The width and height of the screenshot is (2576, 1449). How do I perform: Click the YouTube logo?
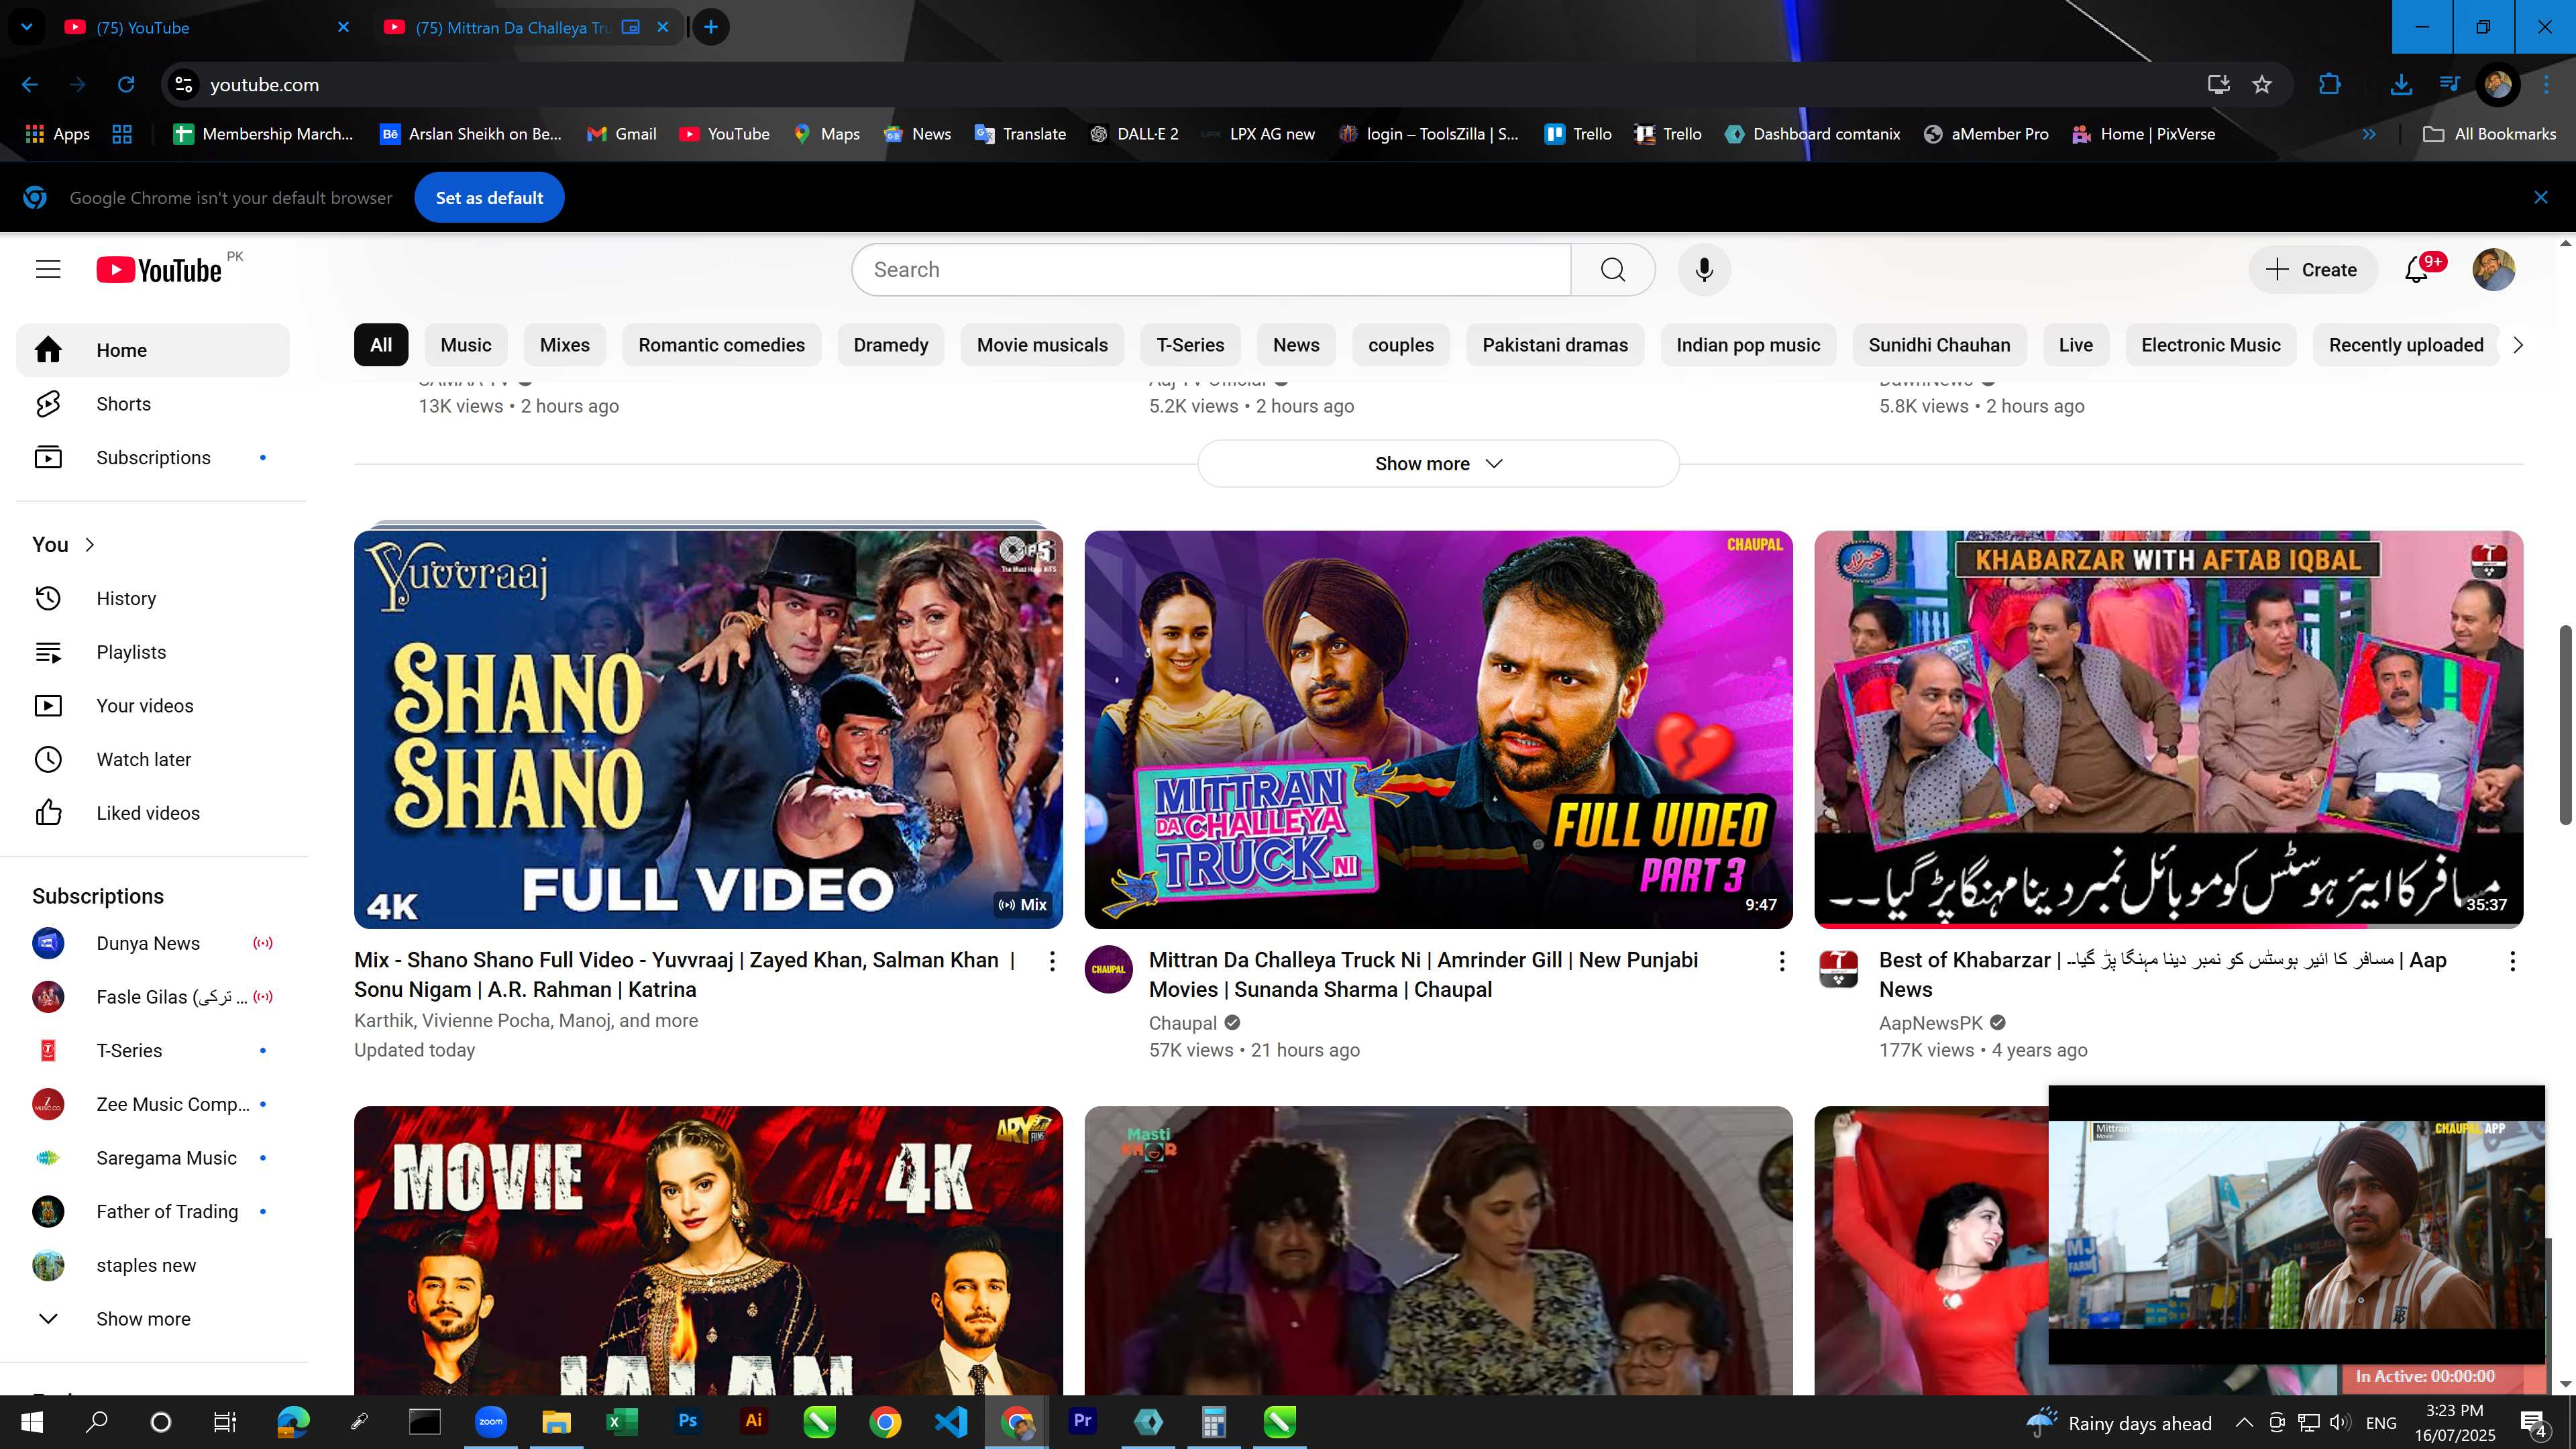tap(160, 269)
